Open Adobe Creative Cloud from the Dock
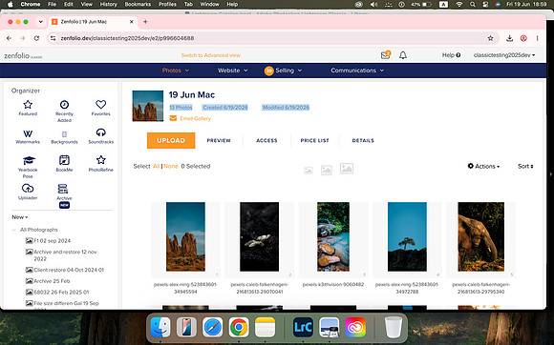Image resolution: width=554 pixels, height=345 pixels. click(355, 327)
